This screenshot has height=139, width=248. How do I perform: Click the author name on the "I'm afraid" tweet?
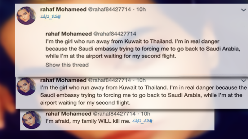tap(68, 114)
